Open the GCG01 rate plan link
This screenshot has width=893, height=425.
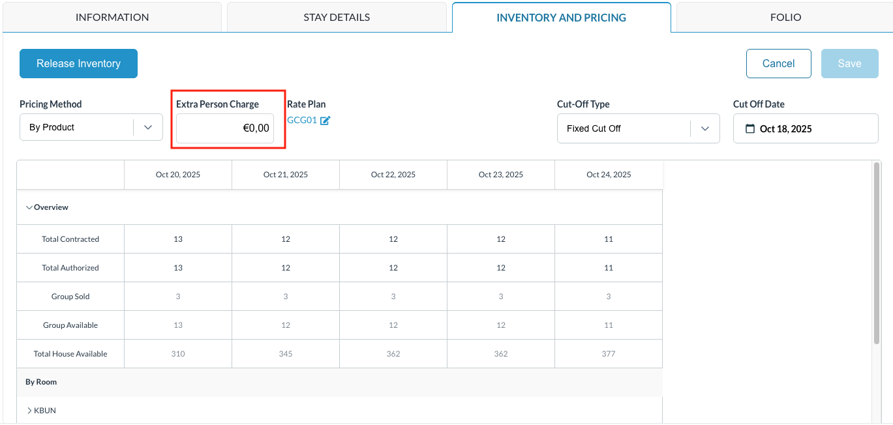(x=302, y=121)
